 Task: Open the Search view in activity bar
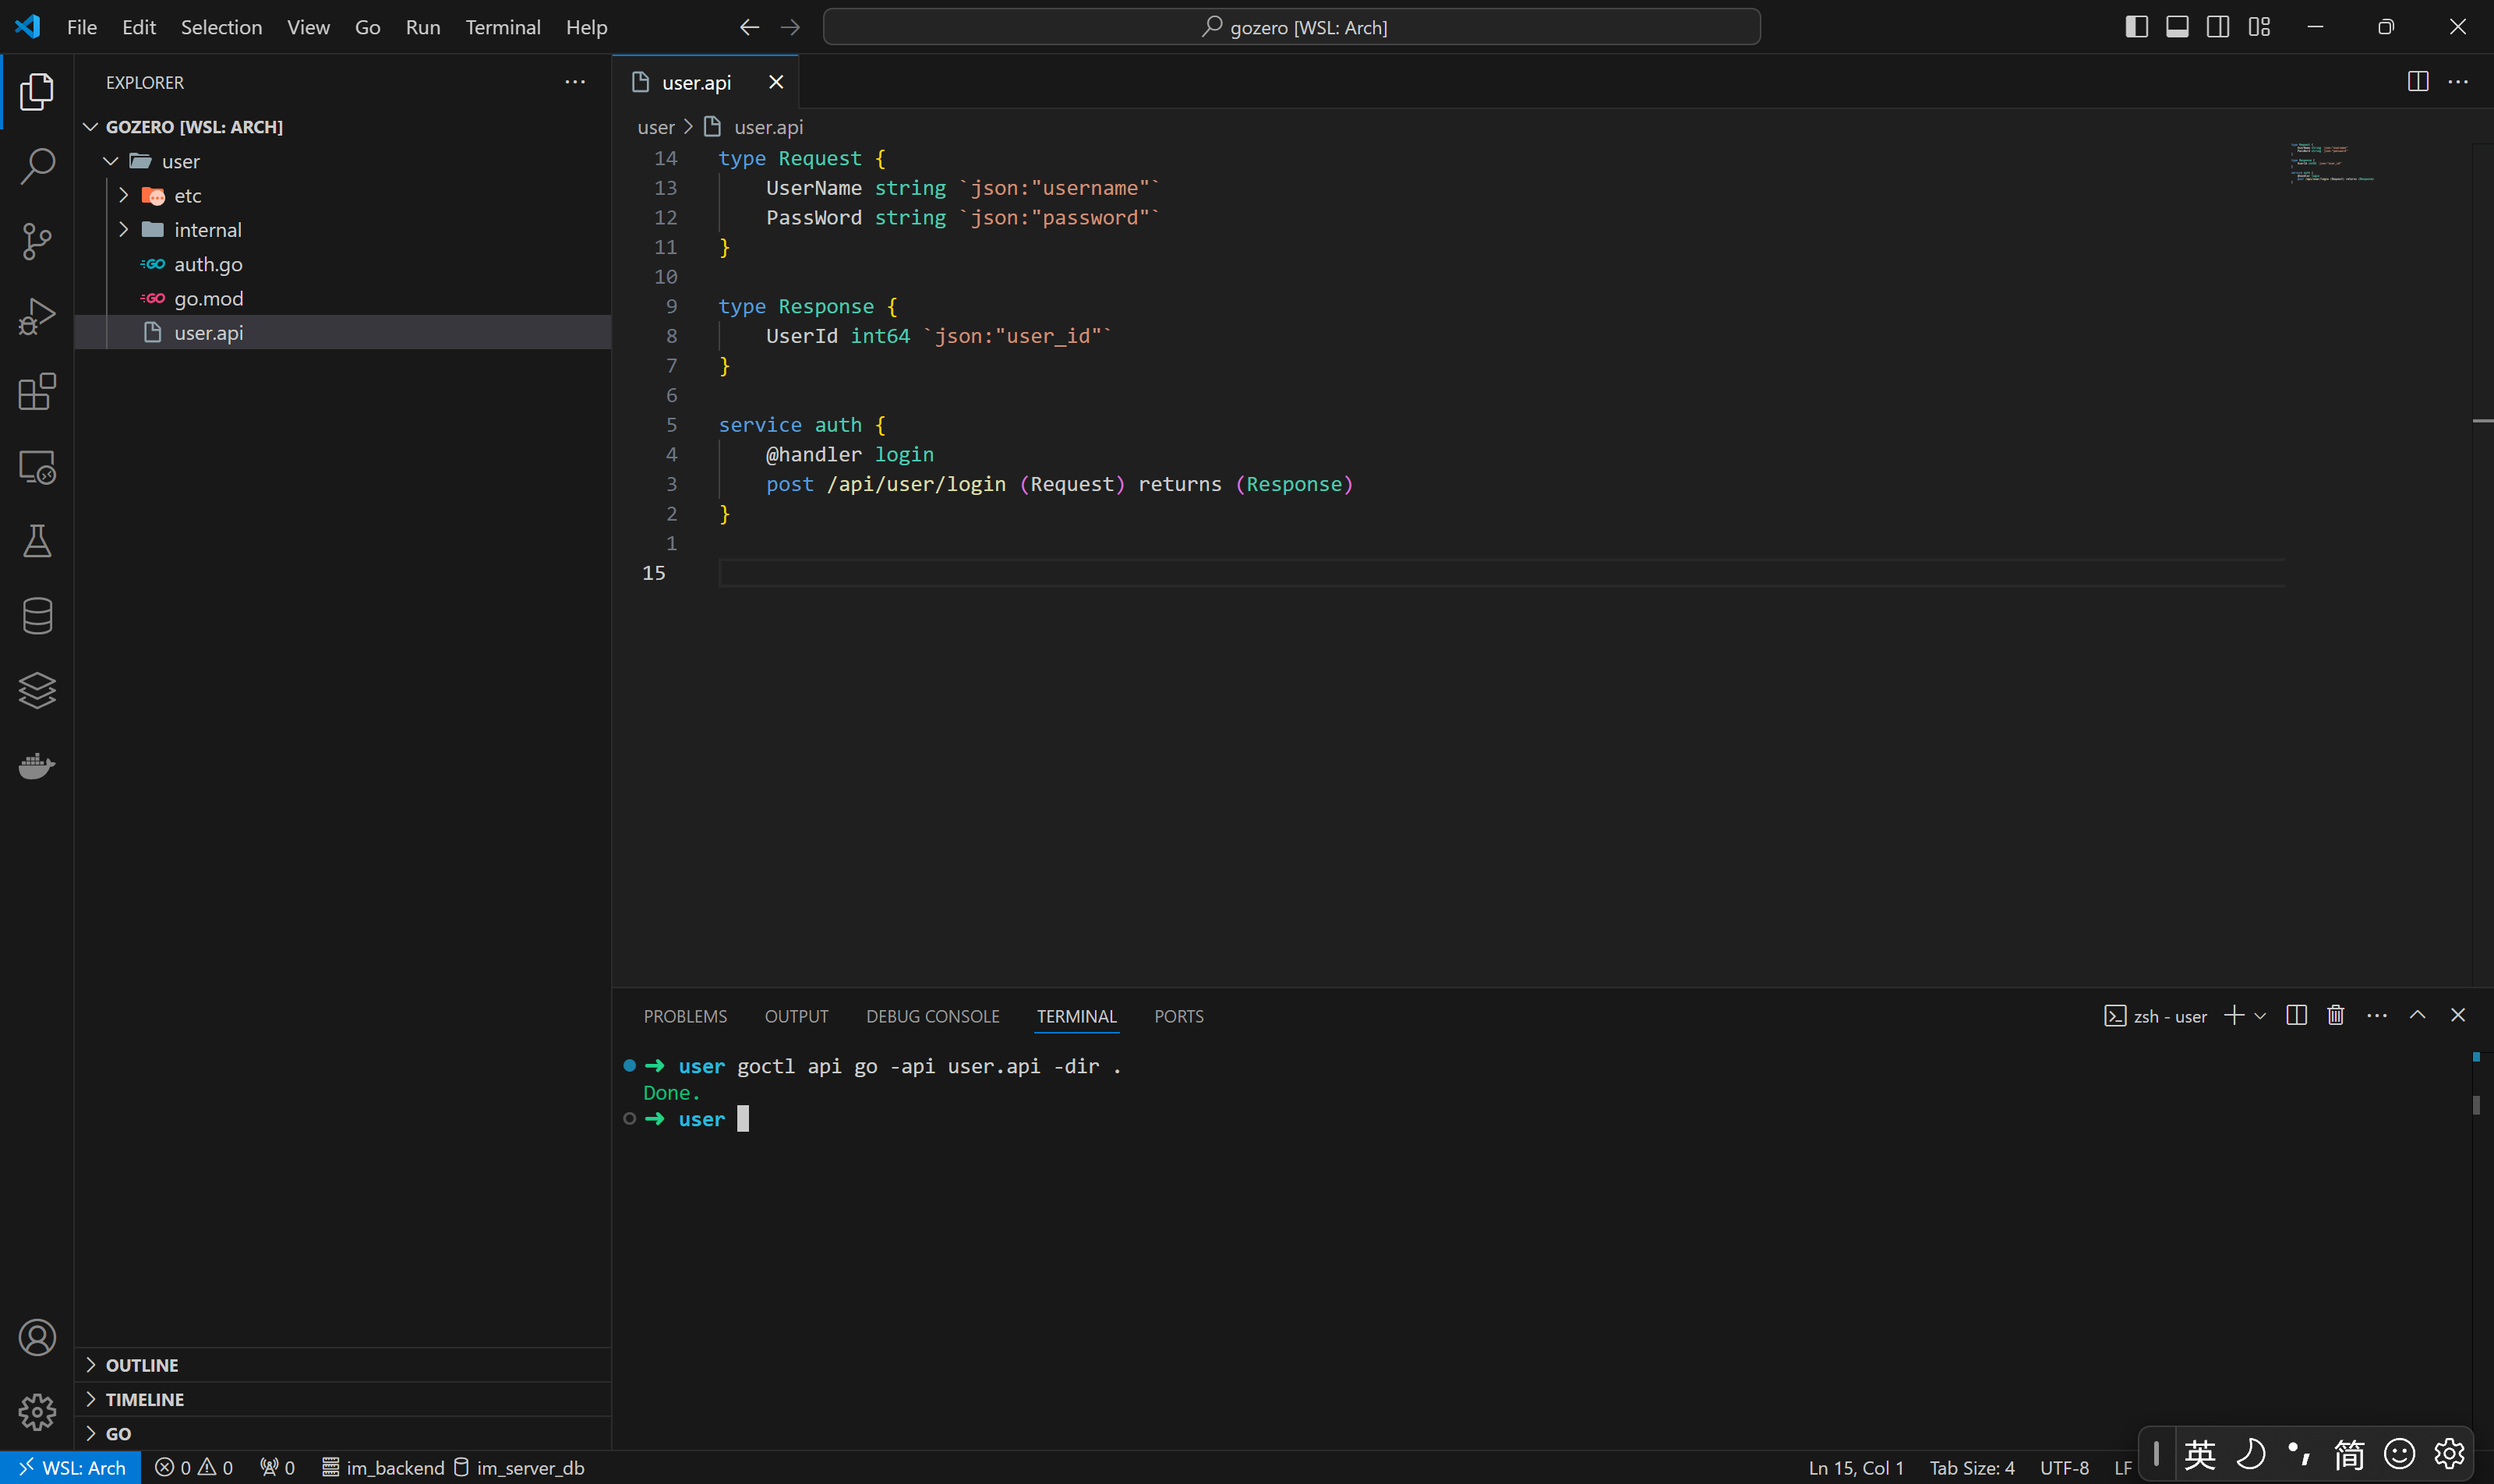37,166
